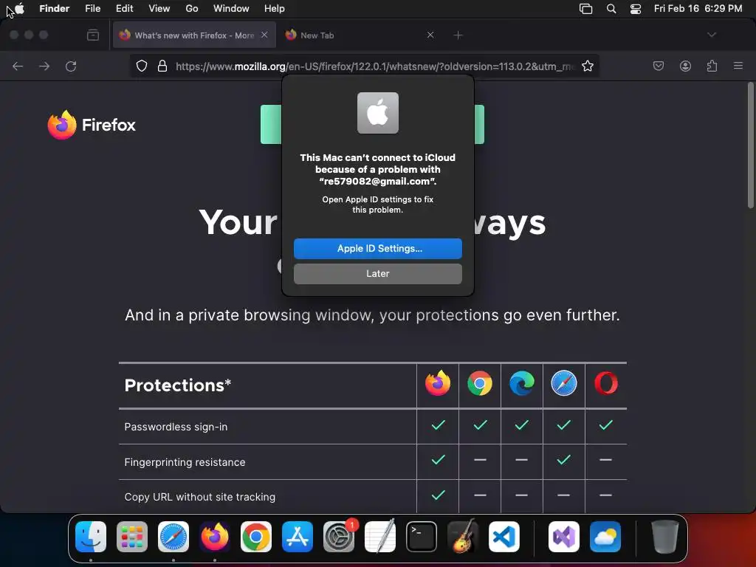The image size is (756, 567).
Task: Open TextEdit from the Dock
Action: pos(380,537)
